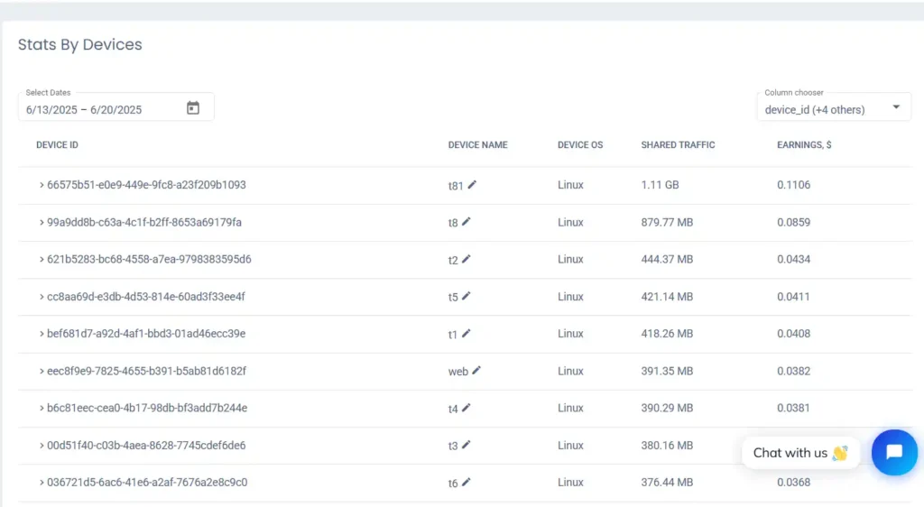Select the device name text web
This screenshot has height=507, width=924.
tap(457, 372)
